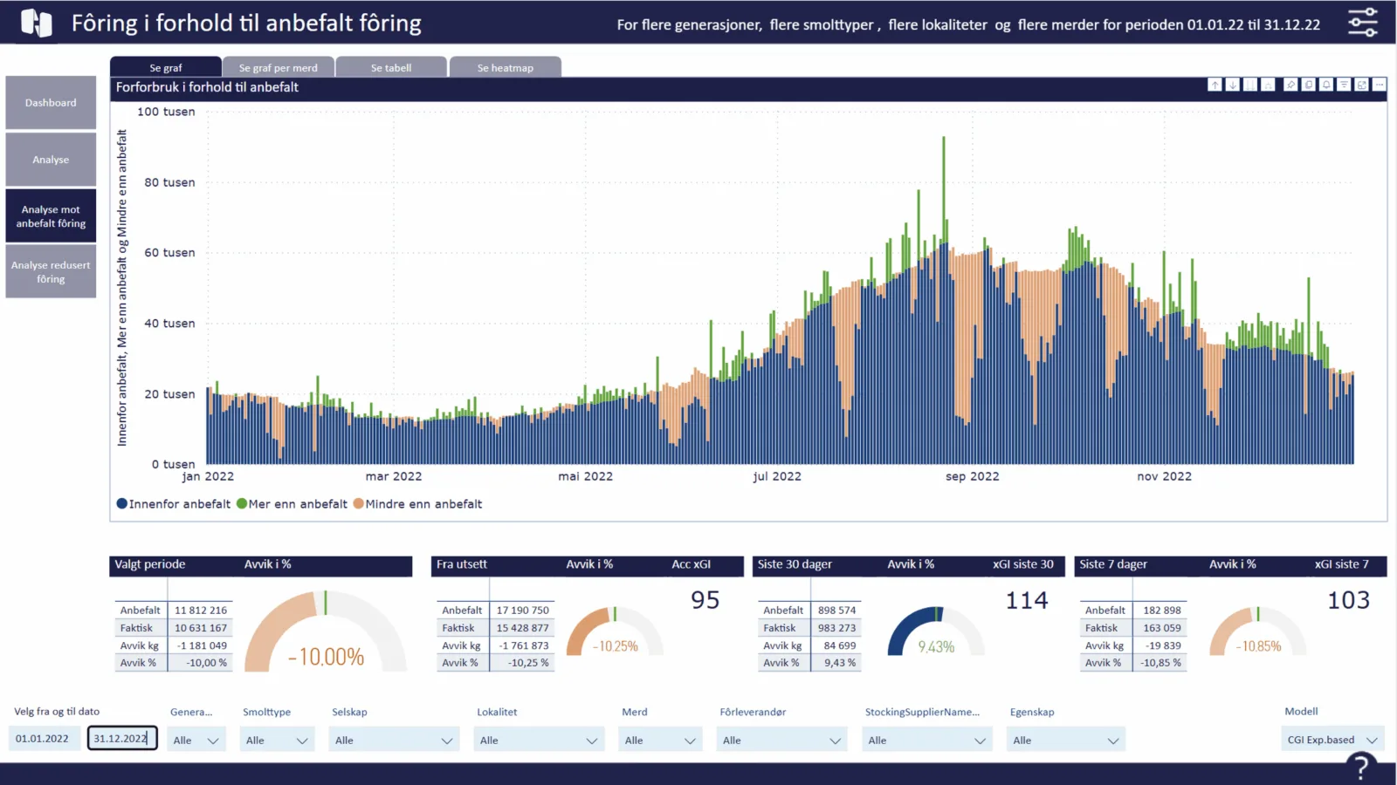
Task: Click the Faktisk value 163 059
Action: point(1162,628)
